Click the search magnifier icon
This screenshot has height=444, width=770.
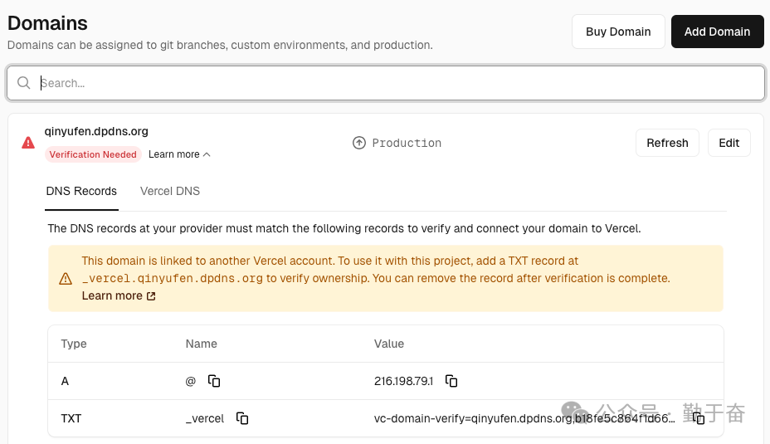tap(24, 83)
